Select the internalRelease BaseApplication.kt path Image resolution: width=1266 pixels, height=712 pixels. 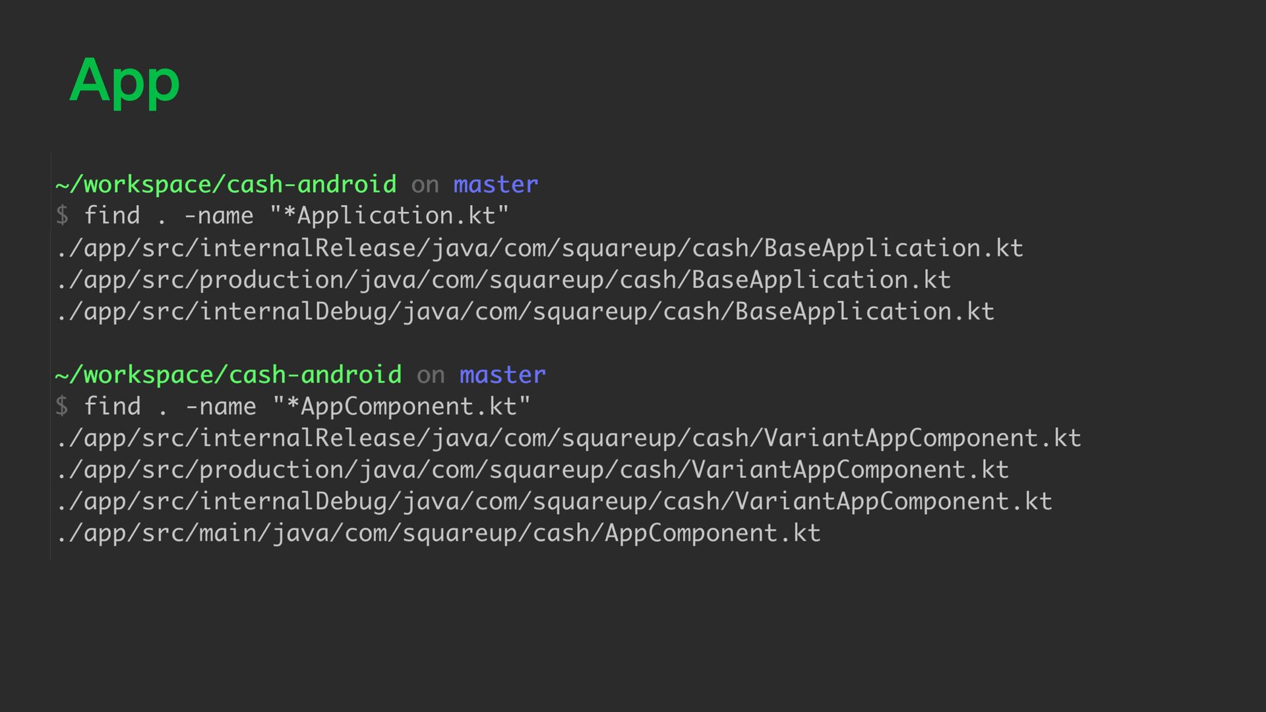pos(539,248)
